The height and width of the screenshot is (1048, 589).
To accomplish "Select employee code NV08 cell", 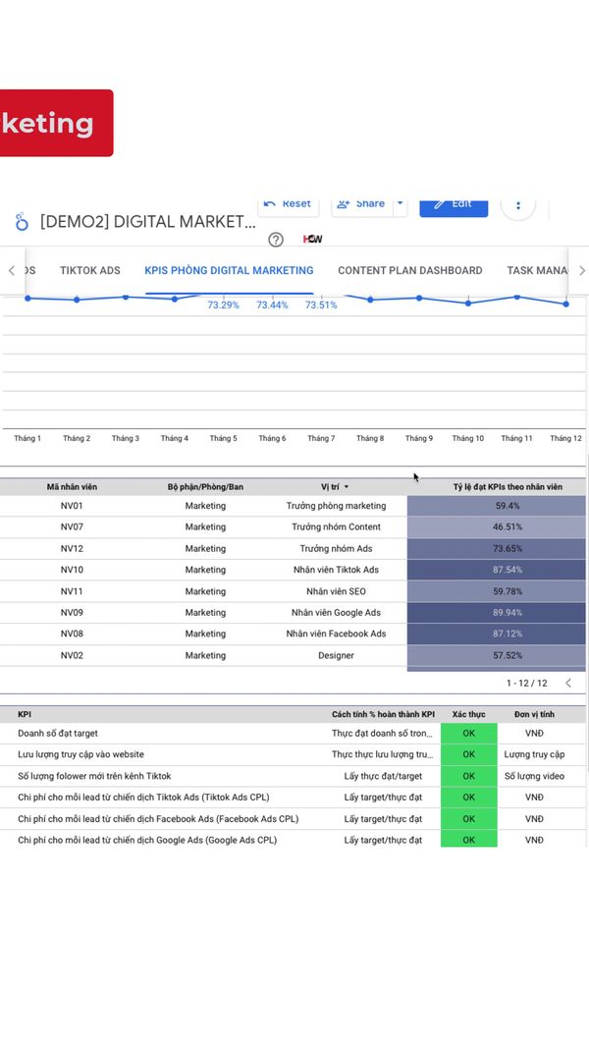I will click(x=72, y=634).
